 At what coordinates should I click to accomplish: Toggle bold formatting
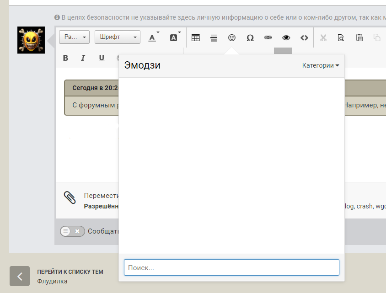[65, 58]
